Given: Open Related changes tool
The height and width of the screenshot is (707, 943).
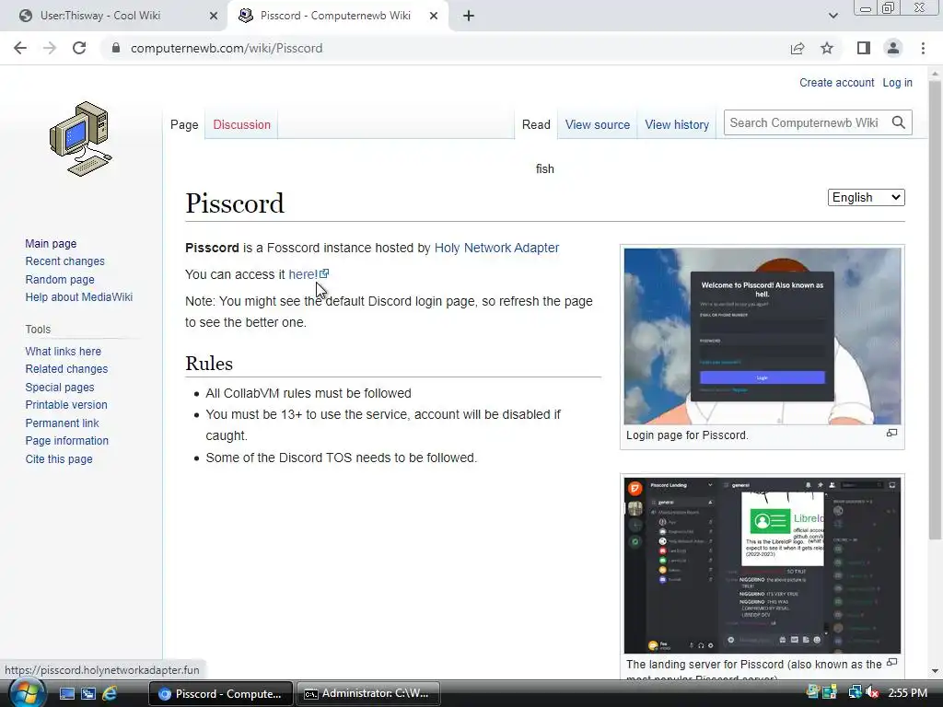Looking at the screenshot, I should [66, 368].
